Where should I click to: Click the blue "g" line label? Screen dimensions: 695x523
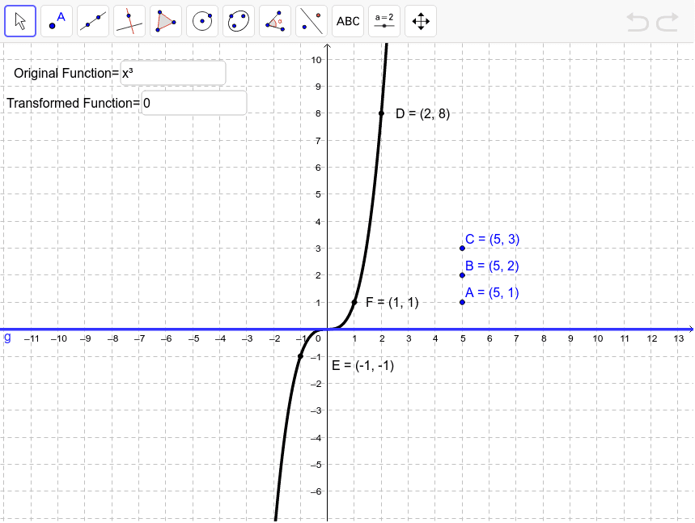coord(7,337)
